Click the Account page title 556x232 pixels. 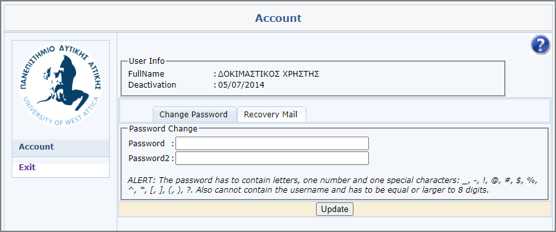click(279, 18)
